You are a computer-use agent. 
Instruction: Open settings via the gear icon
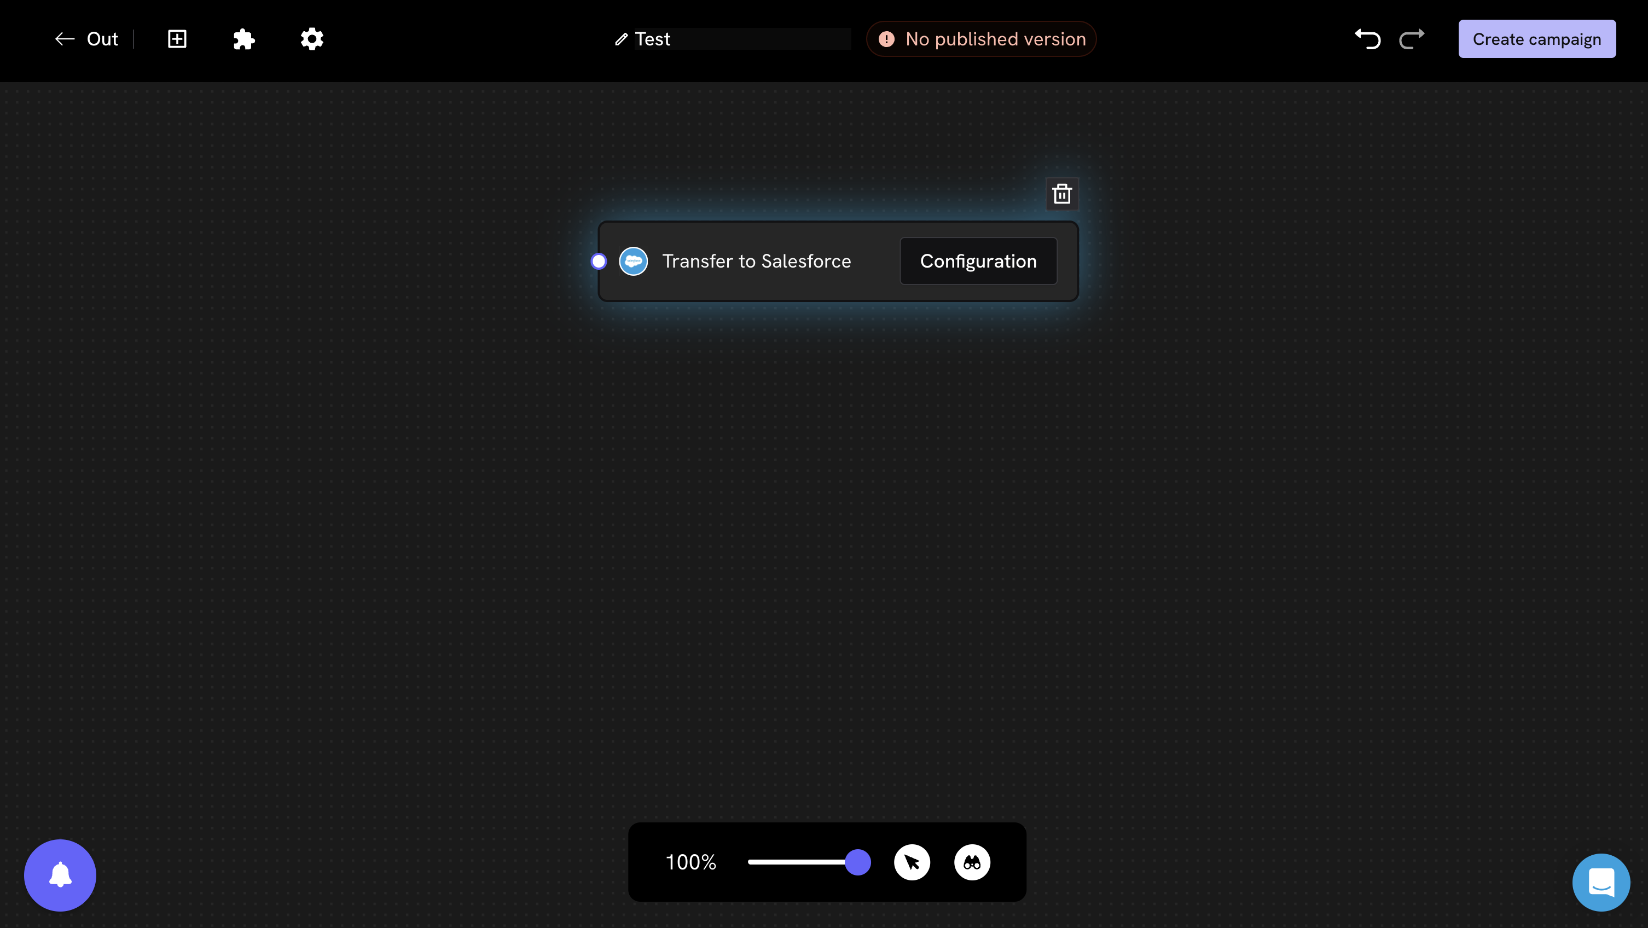[312, 39]
